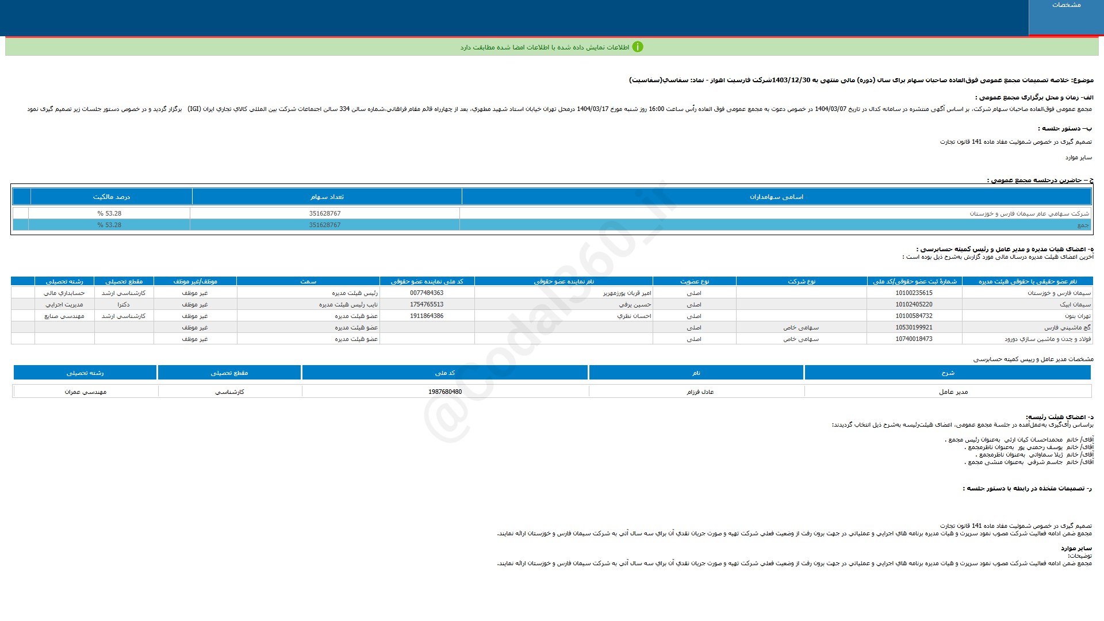Click the 'کد ملی نماینده عضو حقوقی' header
Screen dimensions: 1104x621
[427, 281]
